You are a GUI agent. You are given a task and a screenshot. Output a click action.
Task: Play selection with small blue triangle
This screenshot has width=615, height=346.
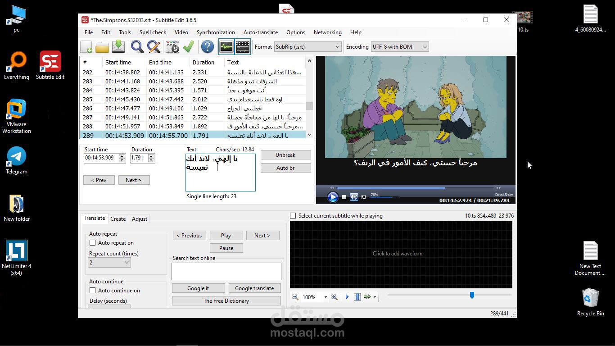(x=347, y=297)
